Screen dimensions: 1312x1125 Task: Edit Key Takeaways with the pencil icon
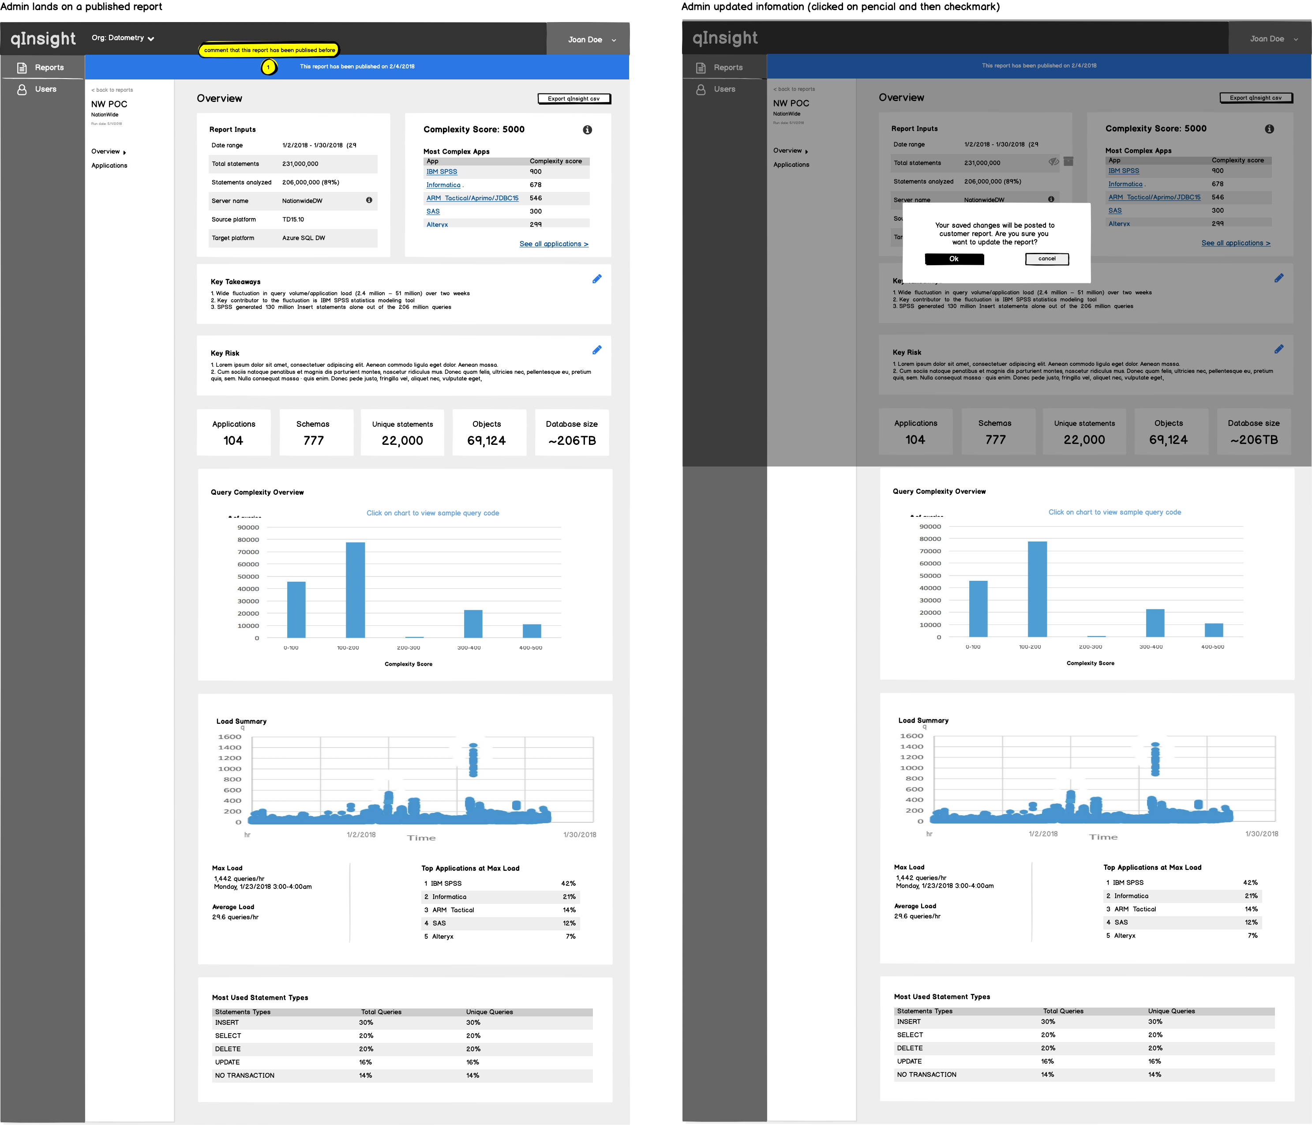coord(596,279)
